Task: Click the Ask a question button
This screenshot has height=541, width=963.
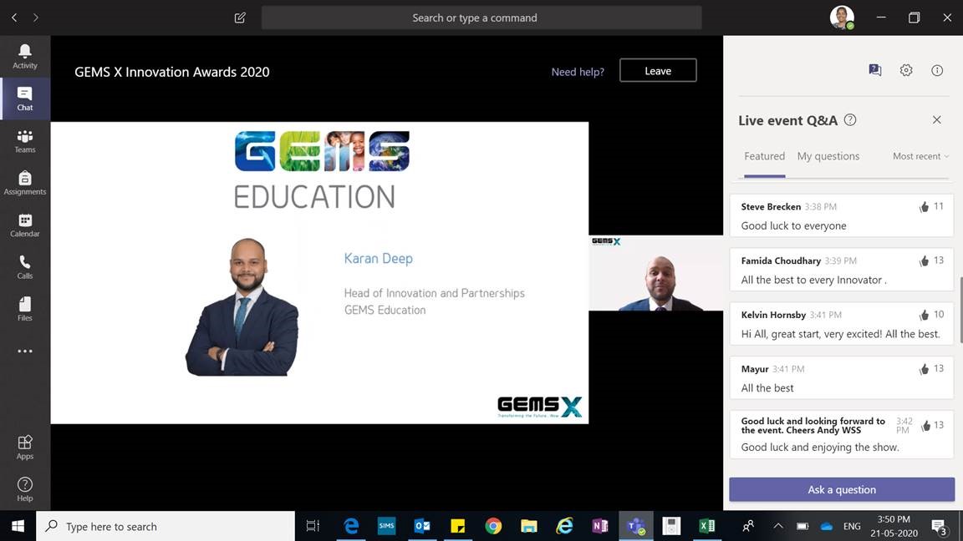Action: [842, 489]
